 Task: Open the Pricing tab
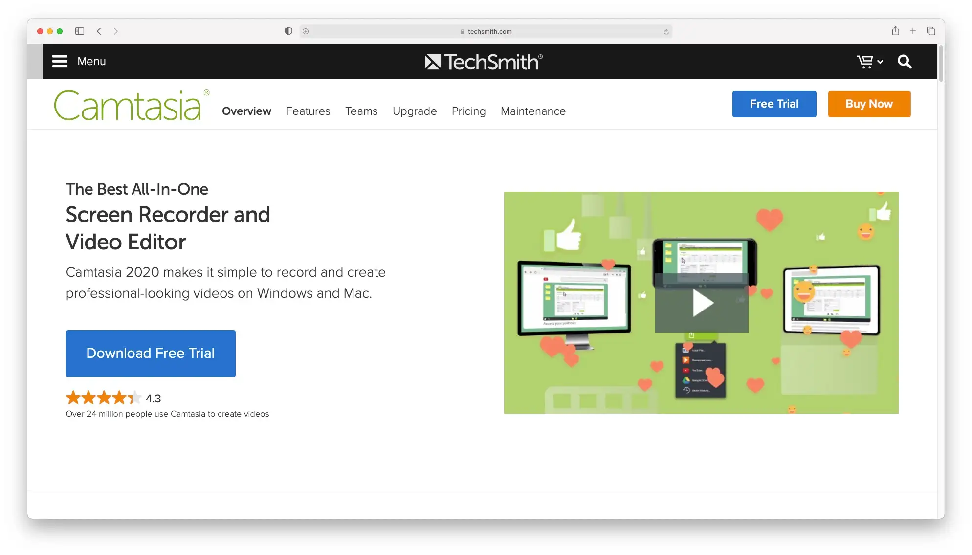coord(468,111)
